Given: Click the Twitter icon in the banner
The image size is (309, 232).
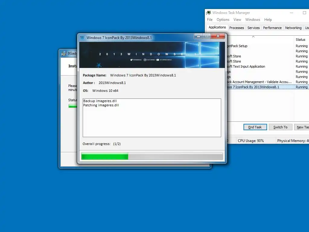Looking at the screenshot, I should point(131,60).
